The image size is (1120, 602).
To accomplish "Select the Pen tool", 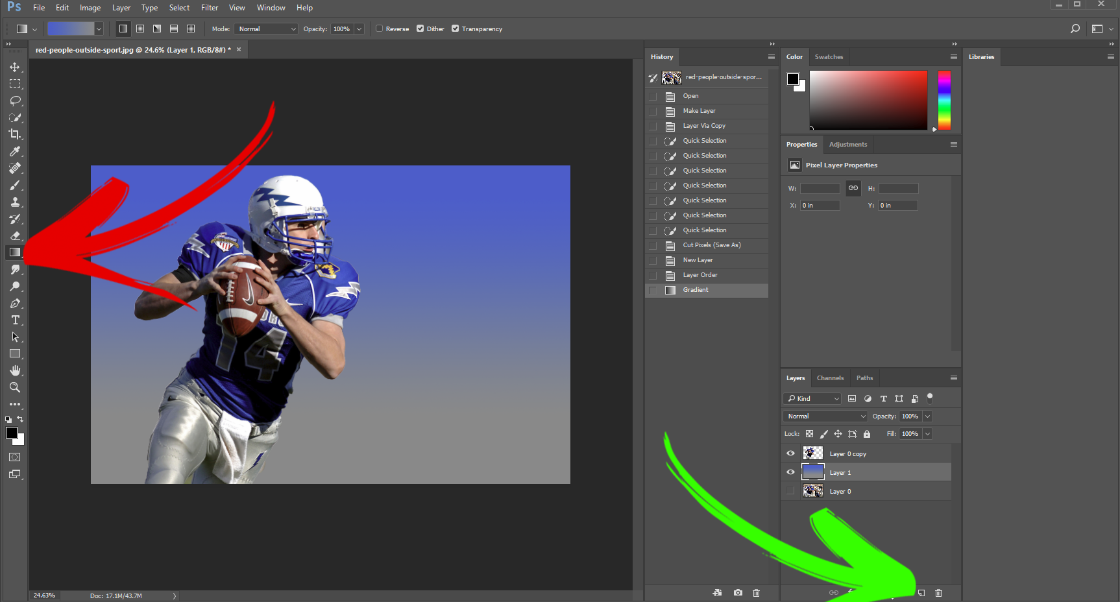I will click(x=15, y=303).
